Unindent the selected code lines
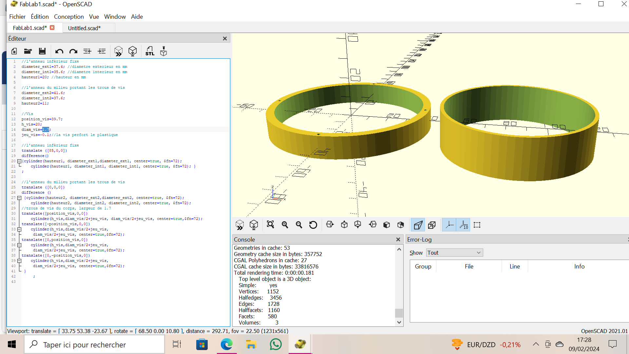Viewport: 629px width, 354px height. click(87, 51)
